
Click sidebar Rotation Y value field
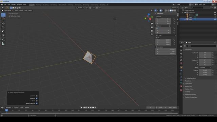(x=163, y=30)
